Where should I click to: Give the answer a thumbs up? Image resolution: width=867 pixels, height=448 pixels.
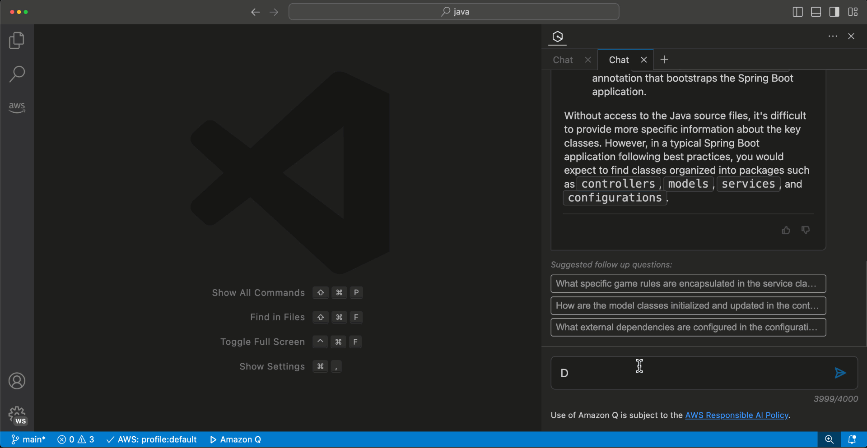(786, 230)
